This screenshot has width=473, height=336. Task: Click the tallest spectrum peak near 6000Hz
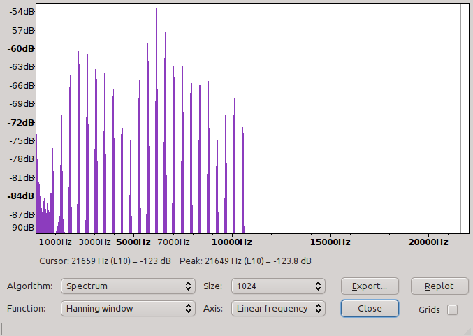157,119
